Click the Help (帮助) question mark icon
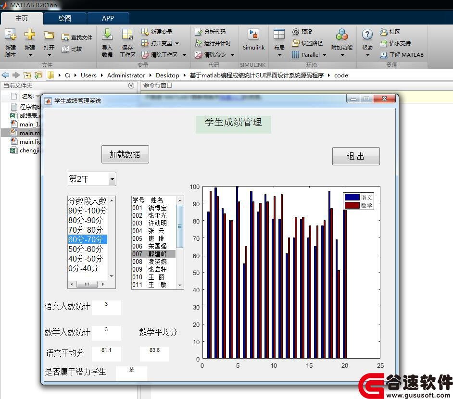453x399 pixels. tap(367, 34)
